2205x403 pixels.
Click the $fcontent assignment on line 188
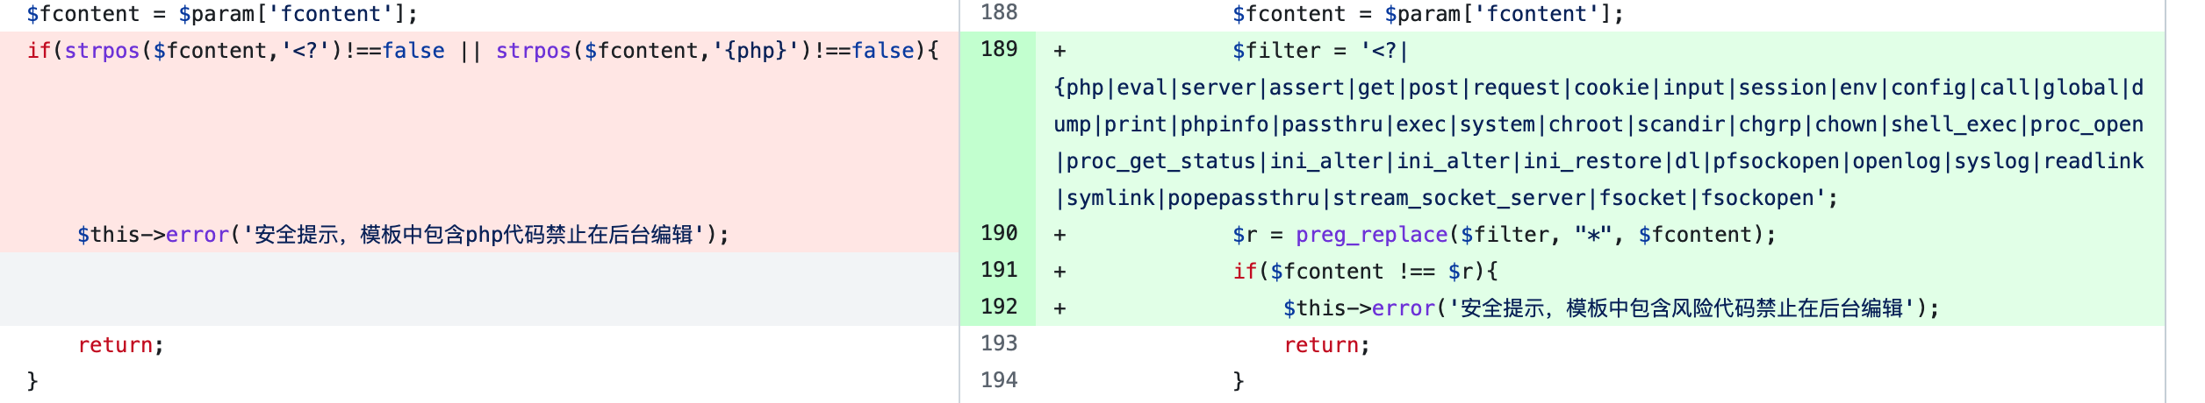1428,14
